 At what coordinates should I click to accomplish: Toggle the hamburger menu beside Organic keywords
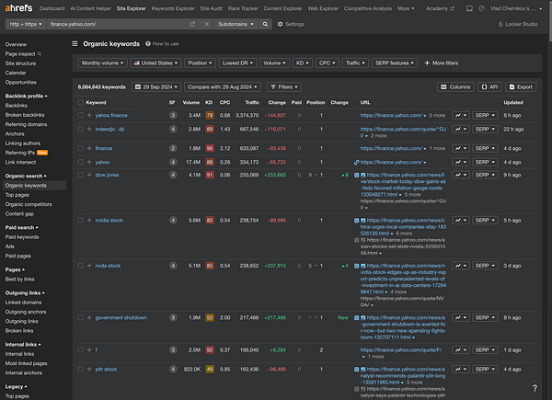tap(75, 43)
